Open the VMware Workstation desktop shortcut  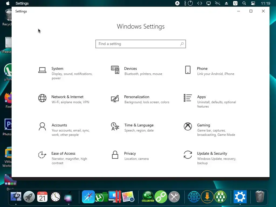point(8,157)
